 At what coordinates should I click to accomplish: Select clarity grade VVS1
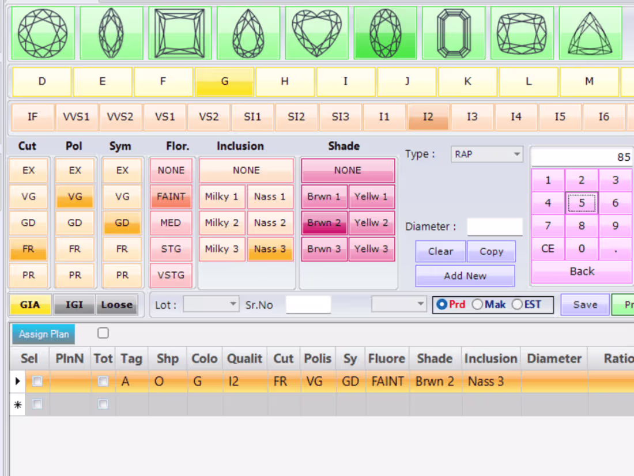click(77, 117)
